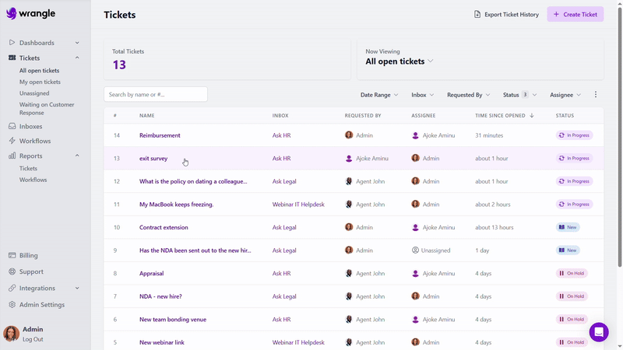
Task: Open Inboxes from the sidebar
Action: (30, 126)
